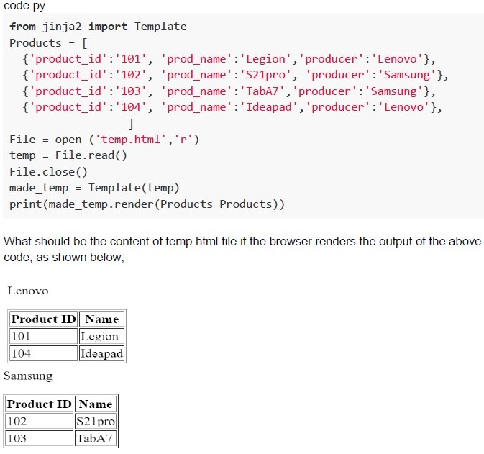The image size is (484, 454).
Task: Click the Samsung heading above second table
Action: tap(28, 376)
